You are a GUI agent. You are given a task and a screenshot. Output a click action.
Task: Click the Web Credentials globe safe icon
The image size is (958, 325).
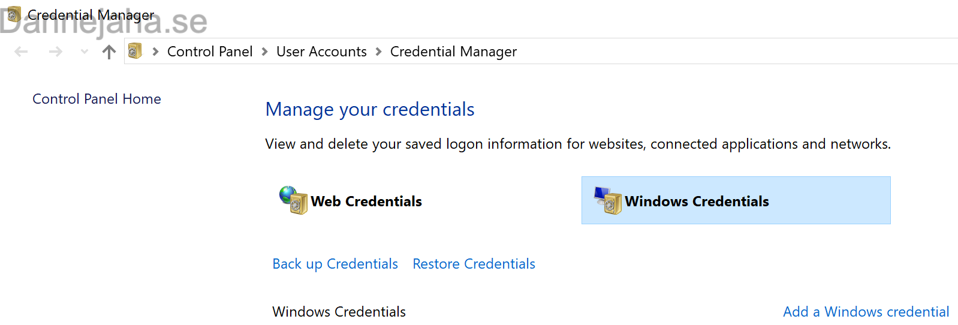pos(293,200)
